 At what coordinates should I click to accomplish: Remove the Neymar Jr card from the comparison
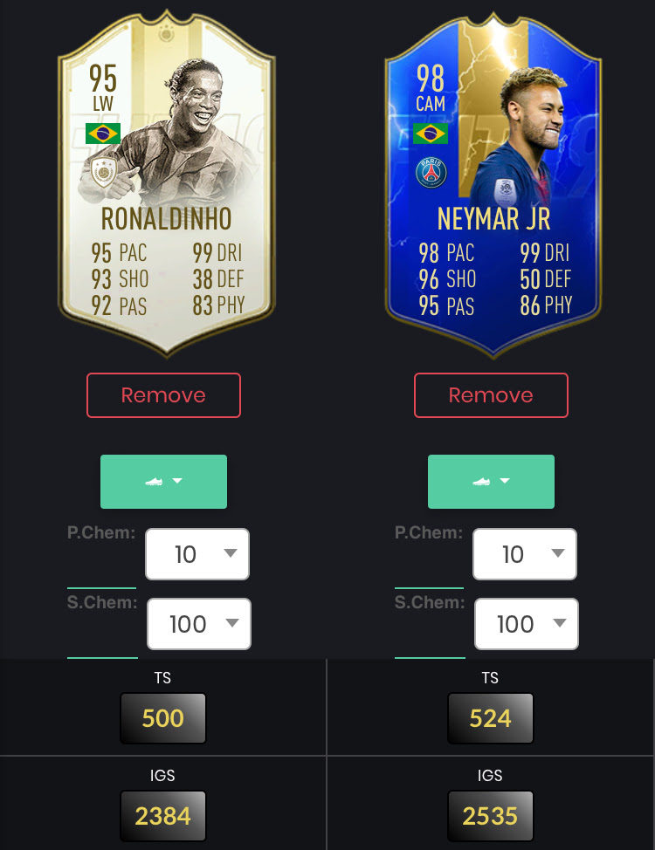491,395
